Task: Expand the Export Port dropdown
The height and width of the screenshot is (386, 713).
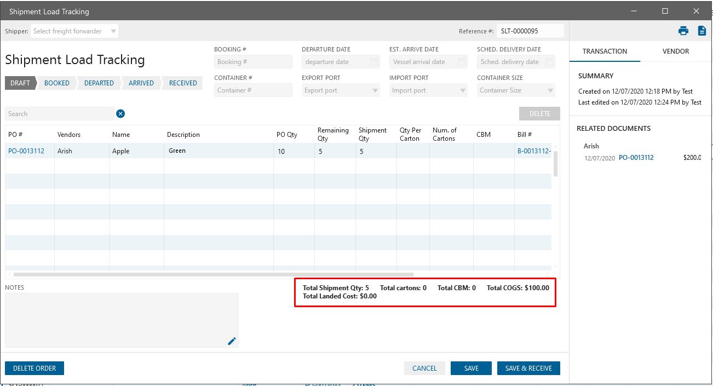Action: point(375,90)
